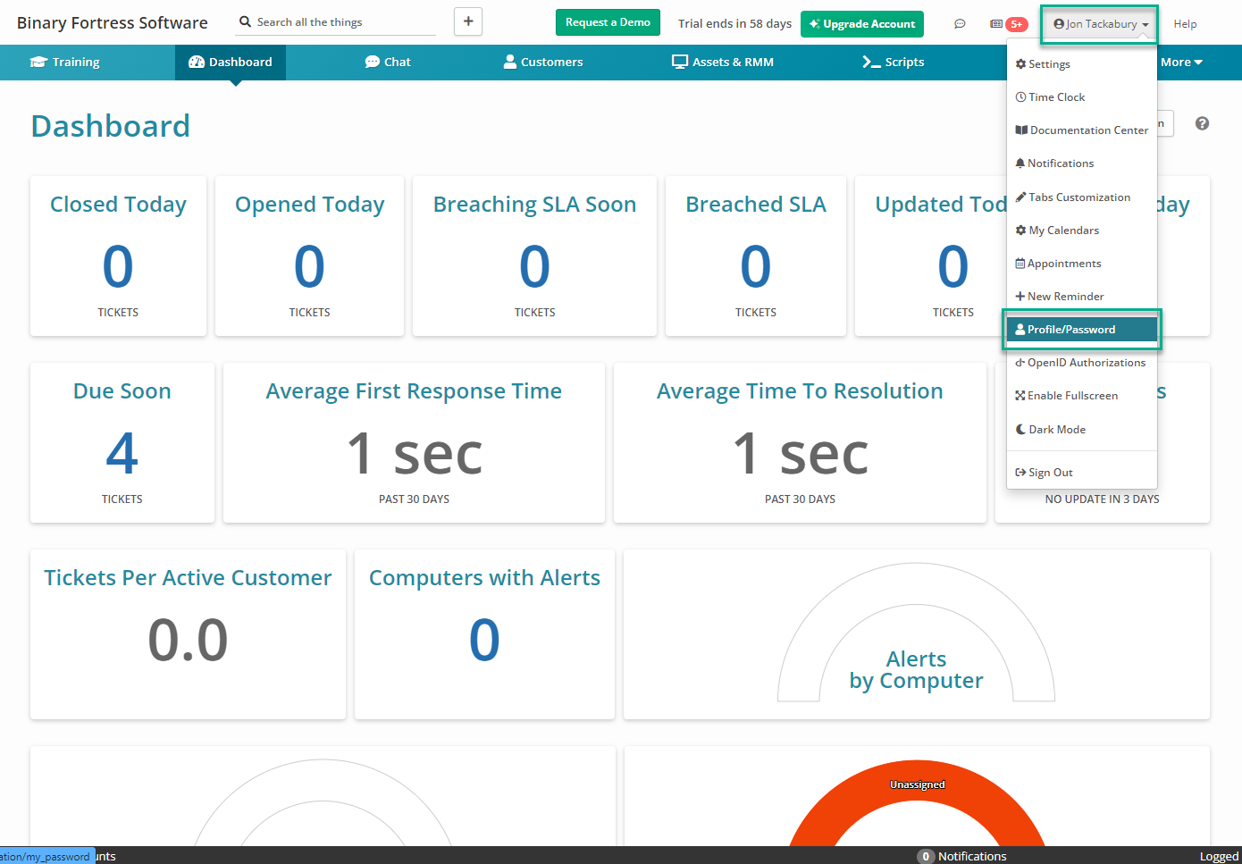Click the Assets & RMM monitor icon

pos(679,62)
